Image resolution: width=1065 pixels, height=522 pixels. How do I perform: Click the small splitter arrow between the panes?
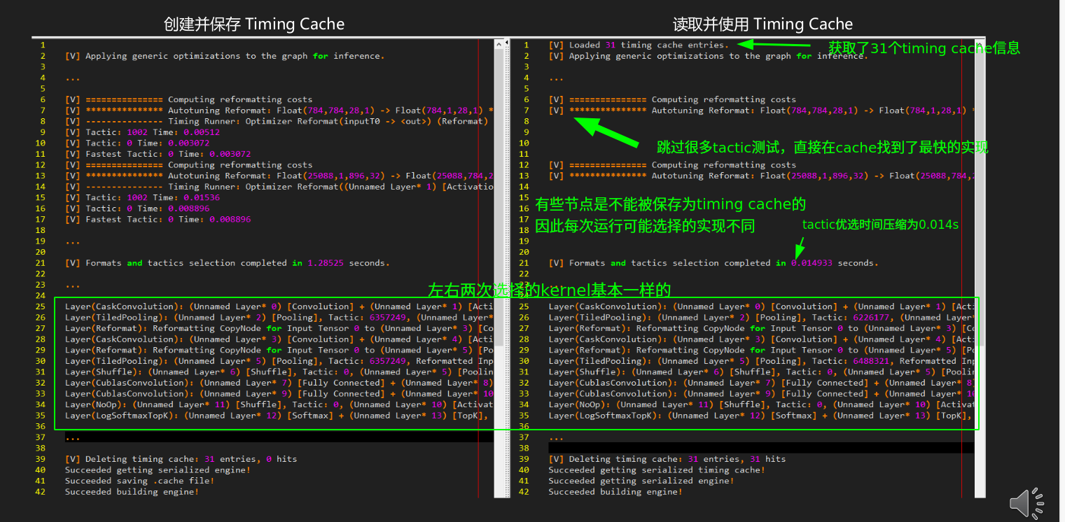click(507, 44)
